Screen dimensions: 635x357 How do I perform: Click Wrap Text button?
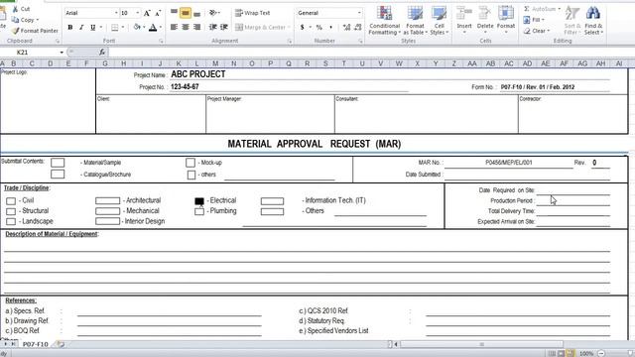click(x=253, y=13)
